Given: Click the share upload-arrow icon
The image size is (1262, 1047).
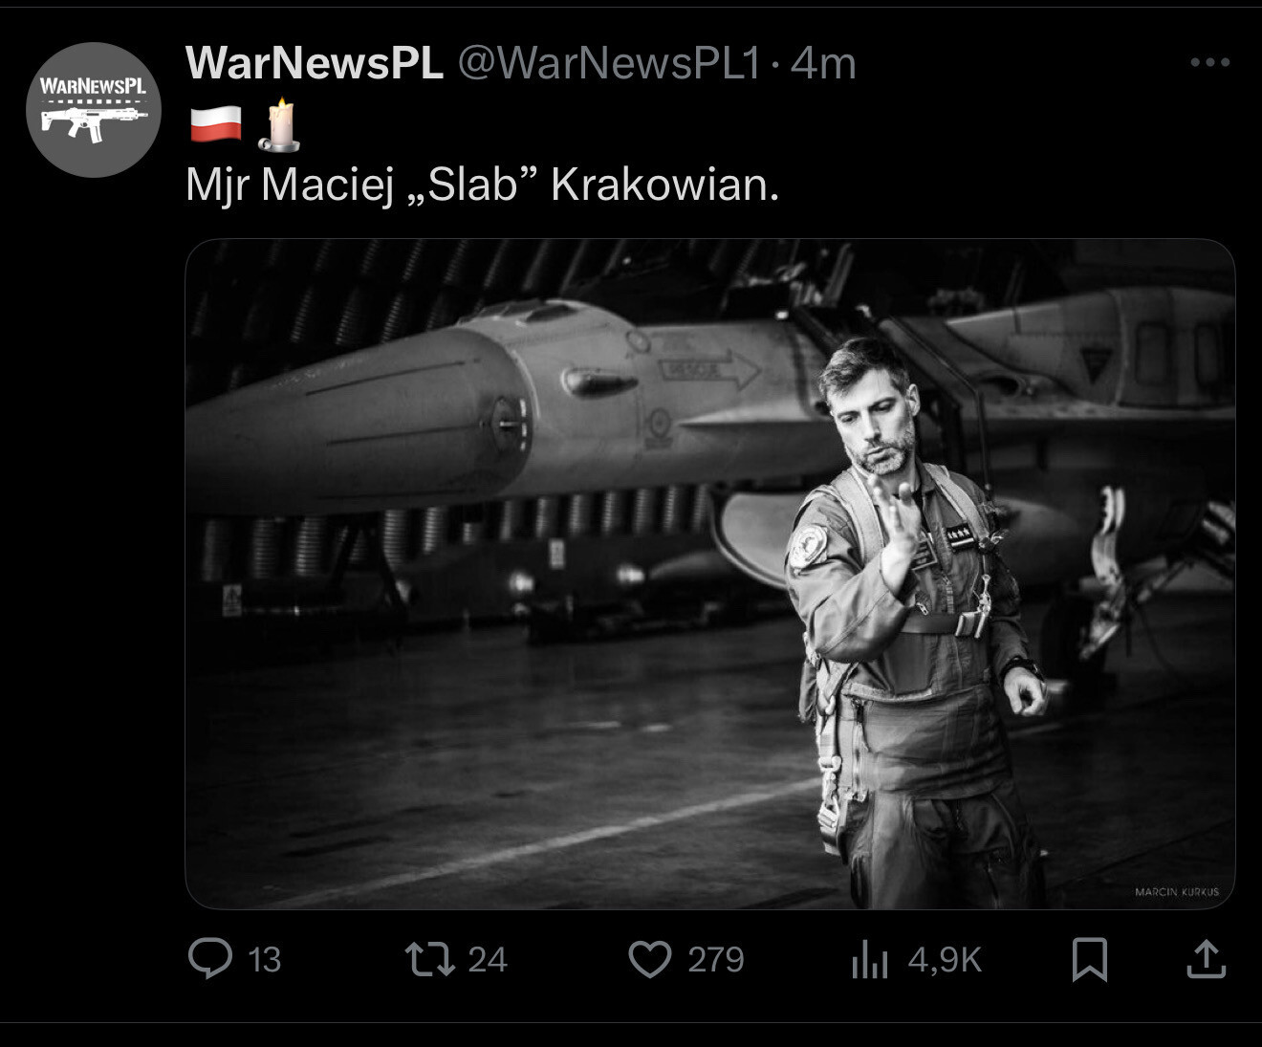Looking at the screenshot, I should 1206,959.
